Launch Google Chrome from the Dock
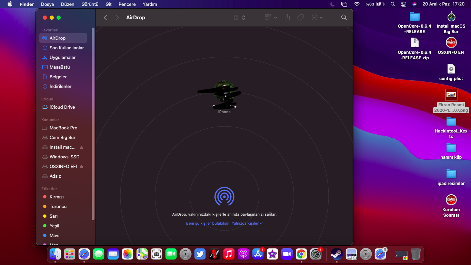Viewport: 471px width, 265px height. coord(301,254)
